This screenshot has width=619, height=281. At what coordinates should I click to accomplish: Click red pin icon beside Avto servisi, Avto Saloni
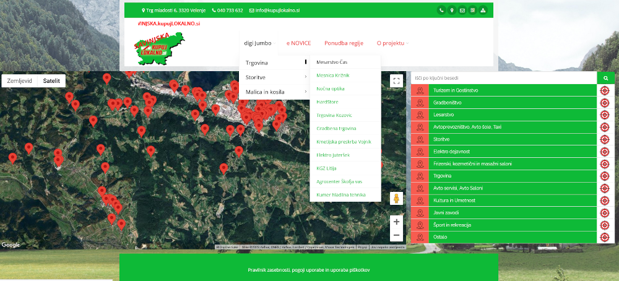click(x=420, y=188)
